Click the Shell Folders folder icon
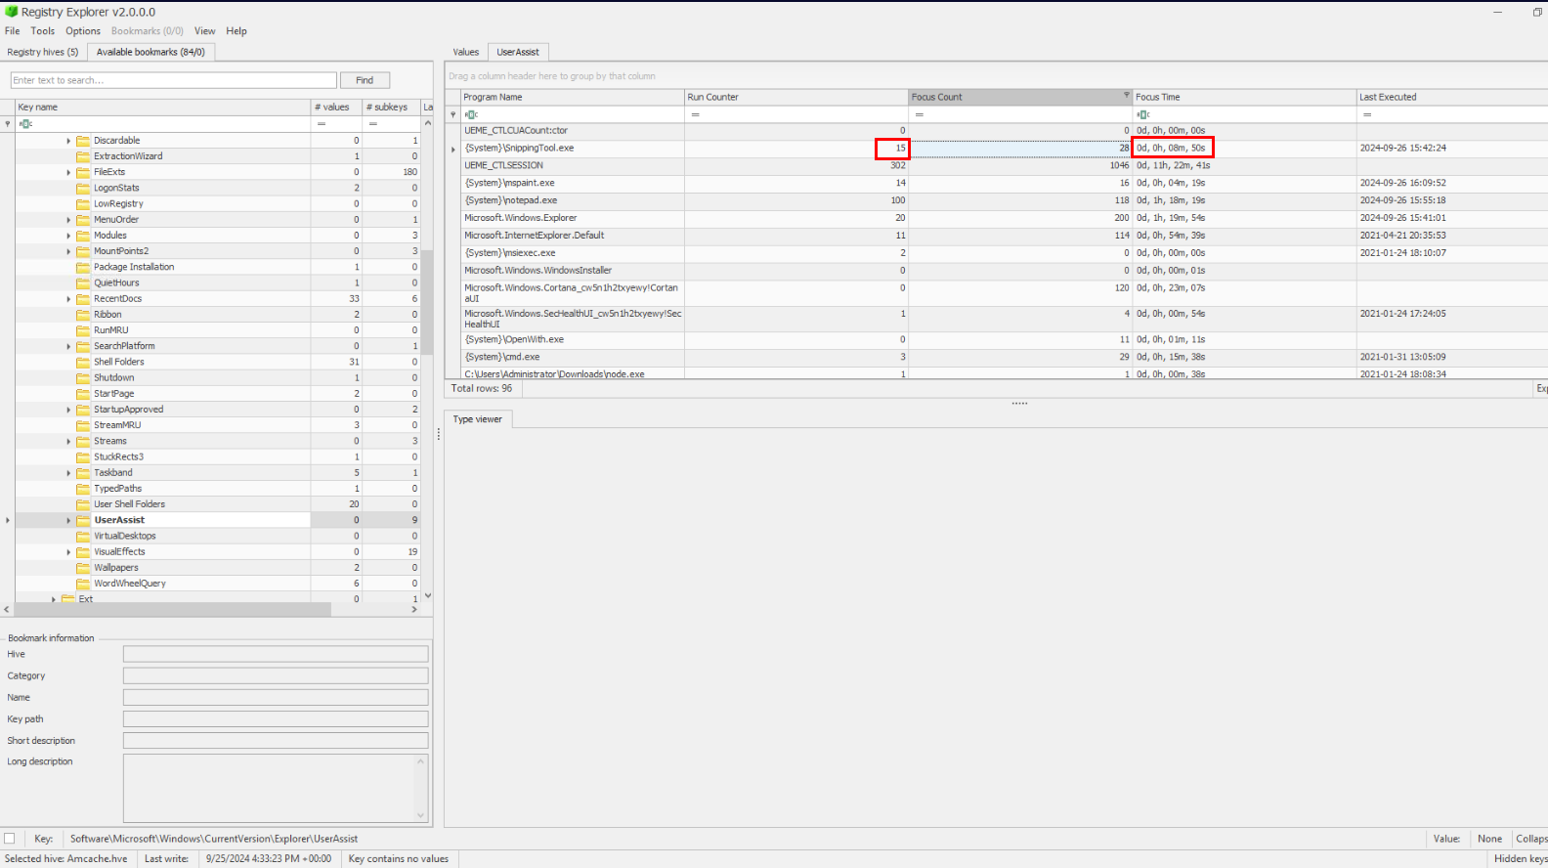This screenshot has height=868, width=1548. point(83,362)
